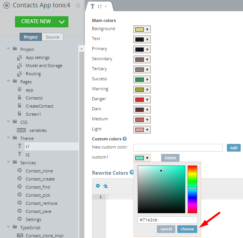Open the t2 theme in the tree

point(28,155)
